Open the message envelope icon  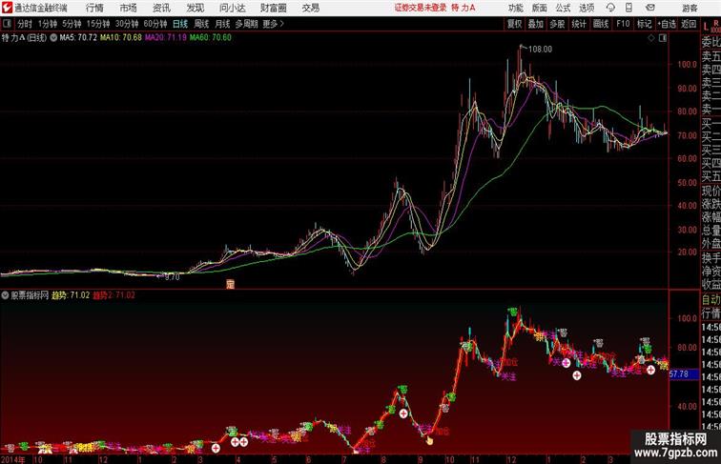[650, 8]
